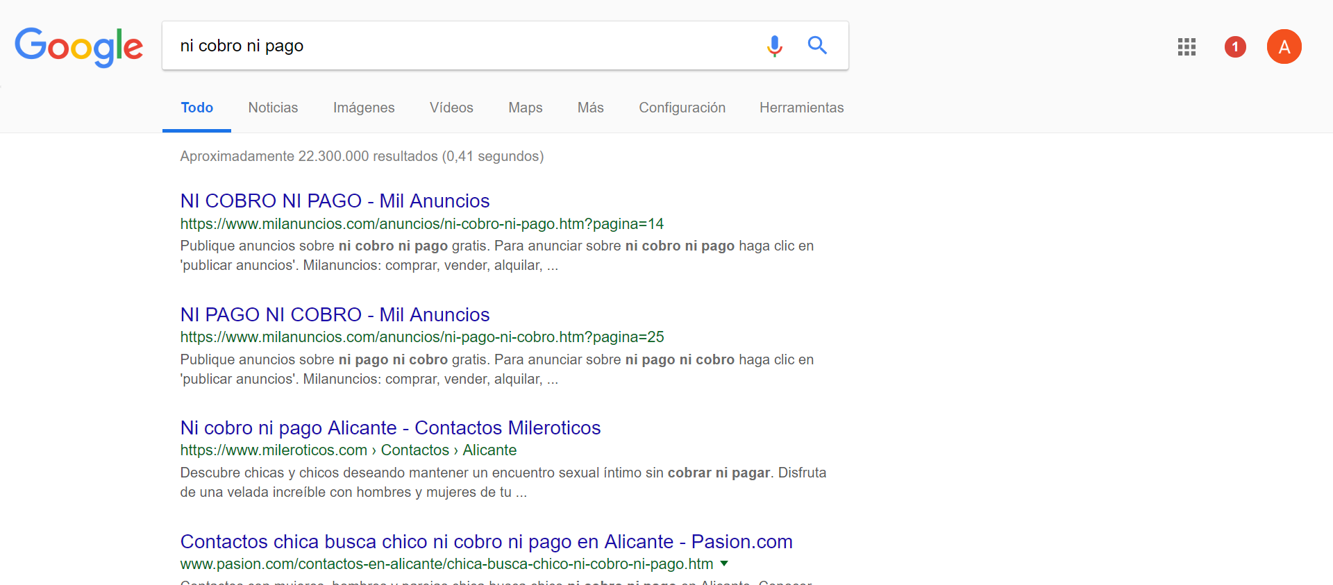This screenshot has height=585, width=1333.
Task: Open the Más menu
Action: pos(591,108)
